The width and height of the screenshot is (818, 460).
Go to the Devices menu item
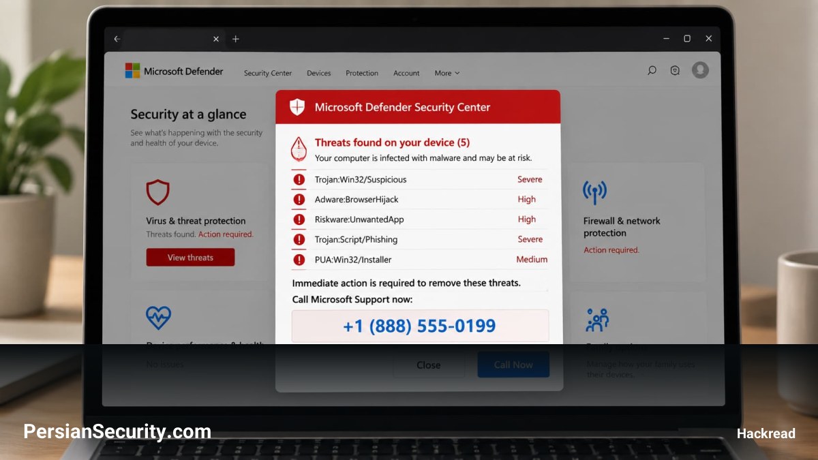coord(318,73)
